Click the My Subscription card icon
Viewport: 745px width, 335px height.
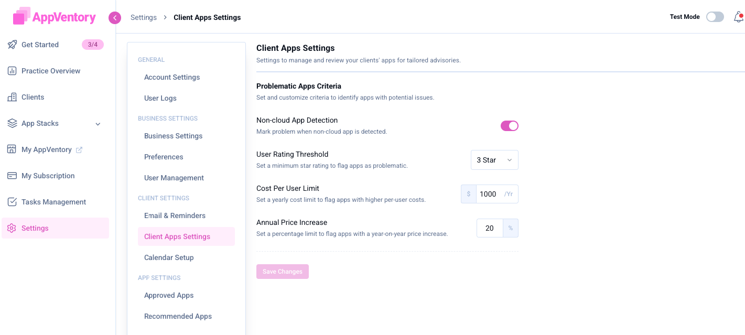12,176
